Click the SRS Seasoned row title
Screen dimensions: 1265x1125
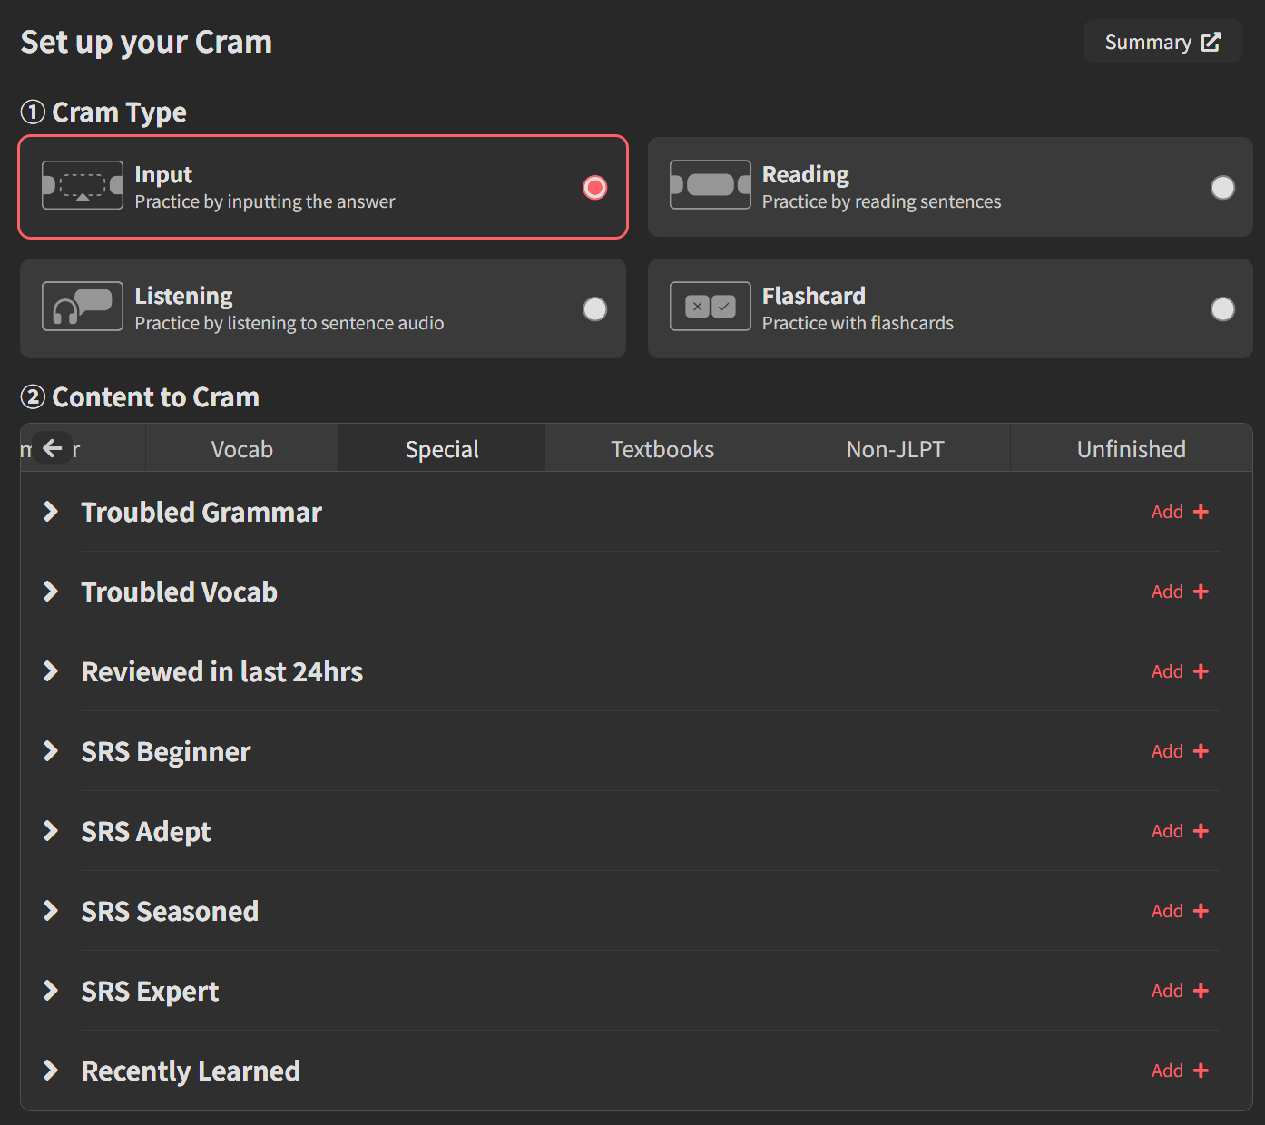tap(170, 911)
